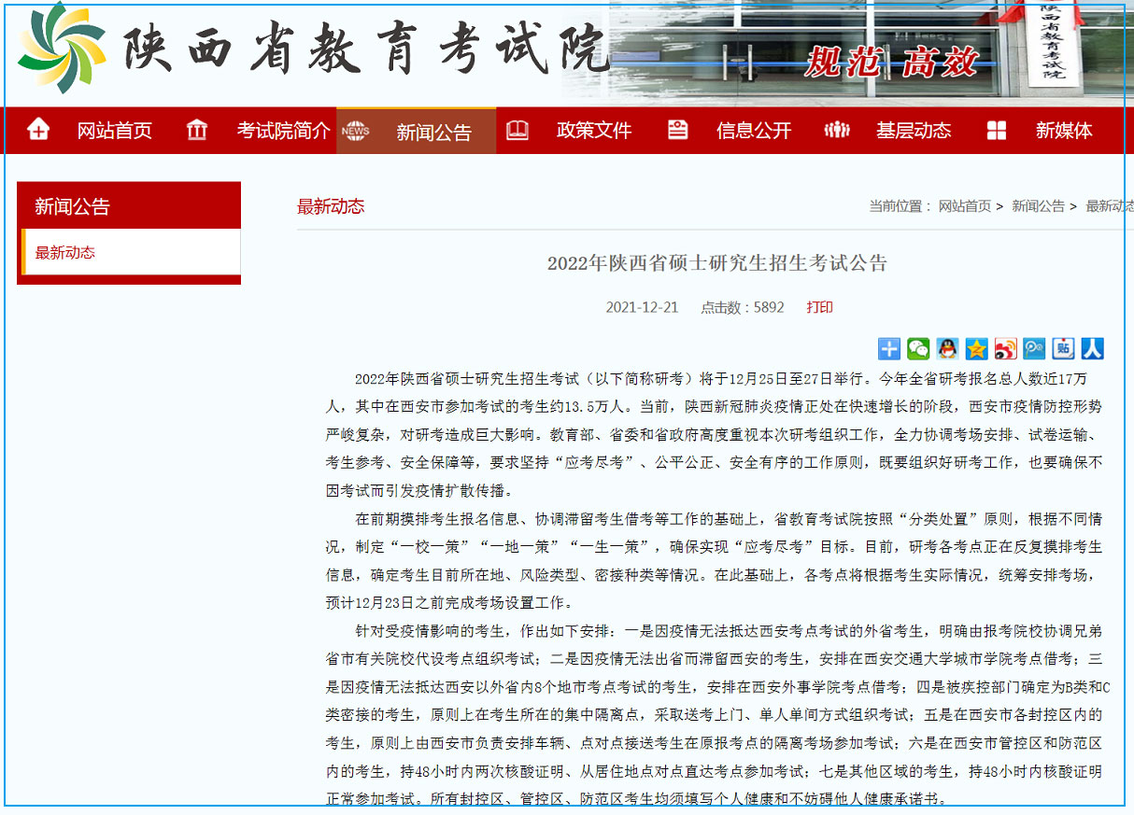The image size is (1134, 815).
Task: Open 基层动态 navigation item
Action: [913, 131]
